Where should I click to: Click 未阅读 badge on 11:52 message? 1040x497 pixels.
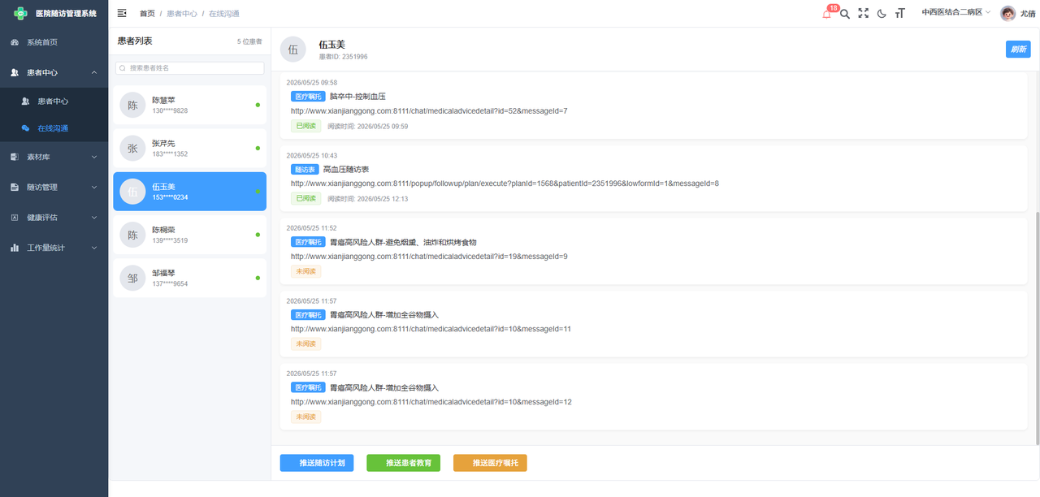click(x=305, y=271)
